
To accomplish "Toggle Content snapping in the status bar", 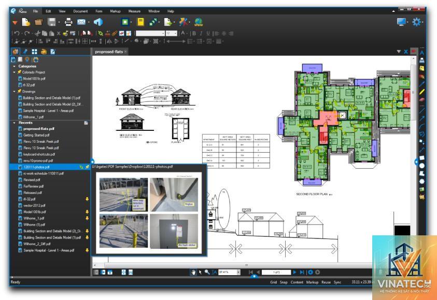I will coord(297,282).
